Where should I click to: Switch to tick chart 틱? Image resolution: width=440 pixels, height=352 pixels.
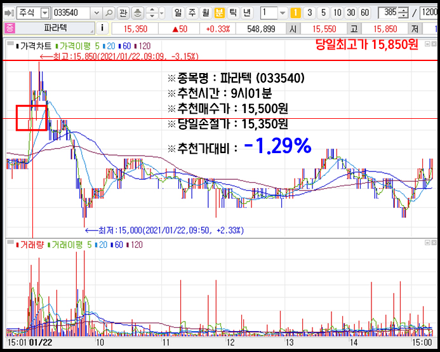[x=233, y=13]
